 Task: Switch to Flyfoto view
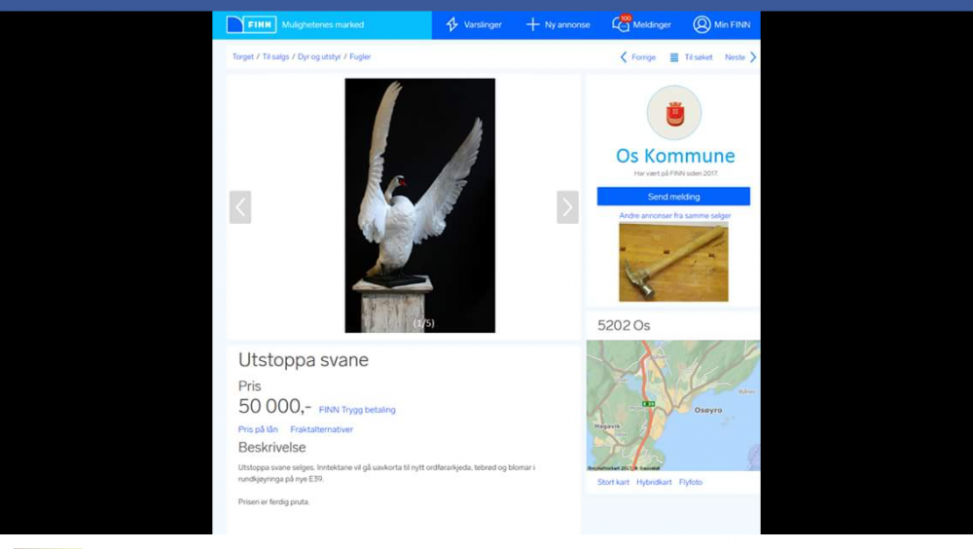tap(691, 482)
